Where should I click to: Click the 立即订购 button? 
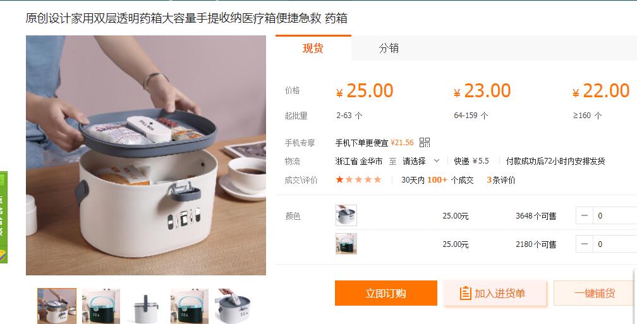coord(386,293)
